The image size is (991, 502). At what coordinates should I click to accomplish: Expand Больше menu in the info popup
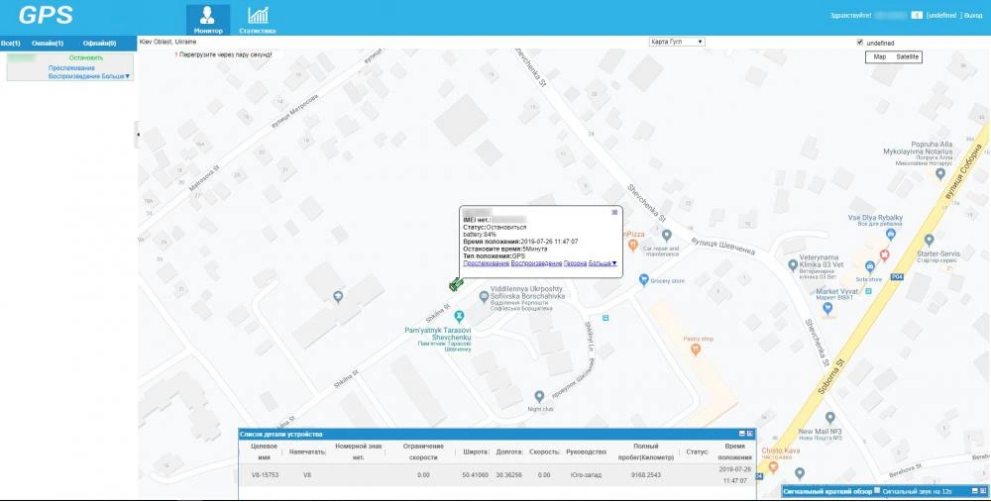(x=604, y=263)
